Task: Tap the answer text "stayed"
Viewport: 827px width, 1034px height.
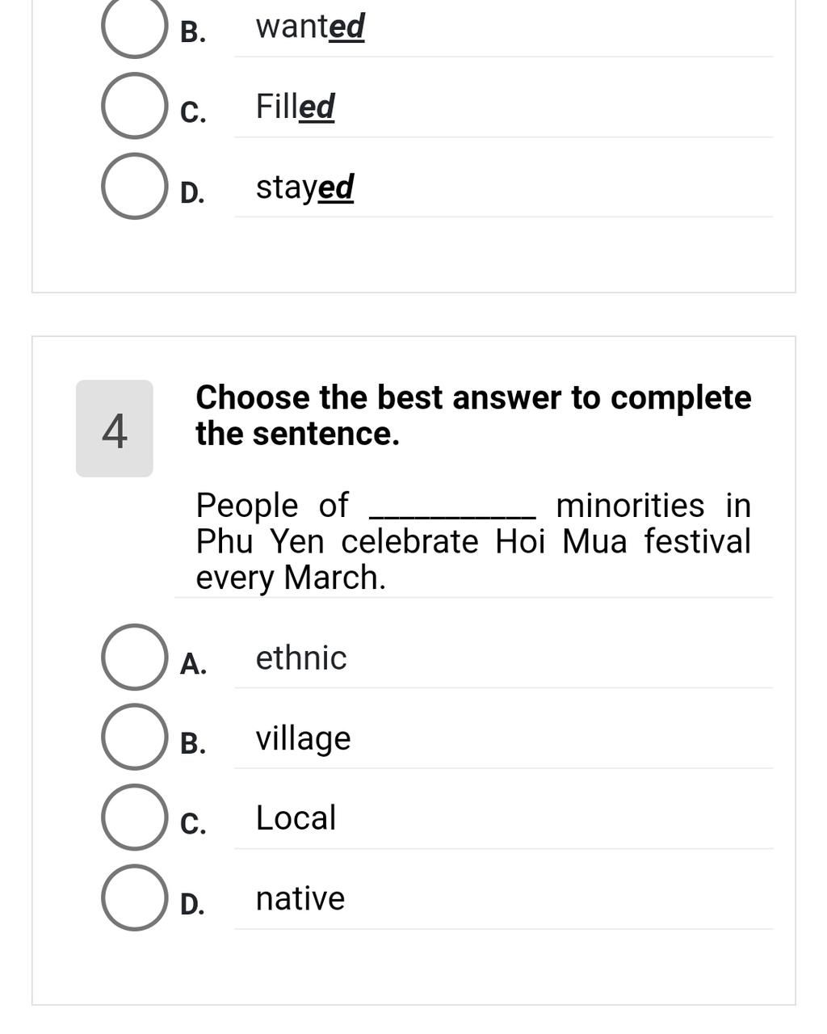Action: [304, 187]
